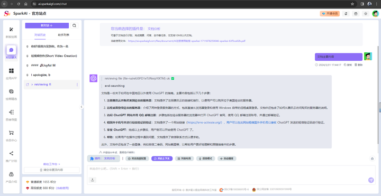Select the 对话聊天 chat section
The width and height of the screenshot is (381, 196).
click(x=11, y=53)
